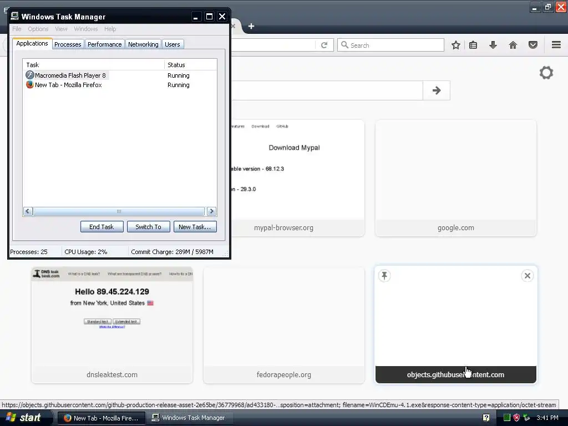
Task: Click the magnifier icon in Search box
Action: click(345, 45)
